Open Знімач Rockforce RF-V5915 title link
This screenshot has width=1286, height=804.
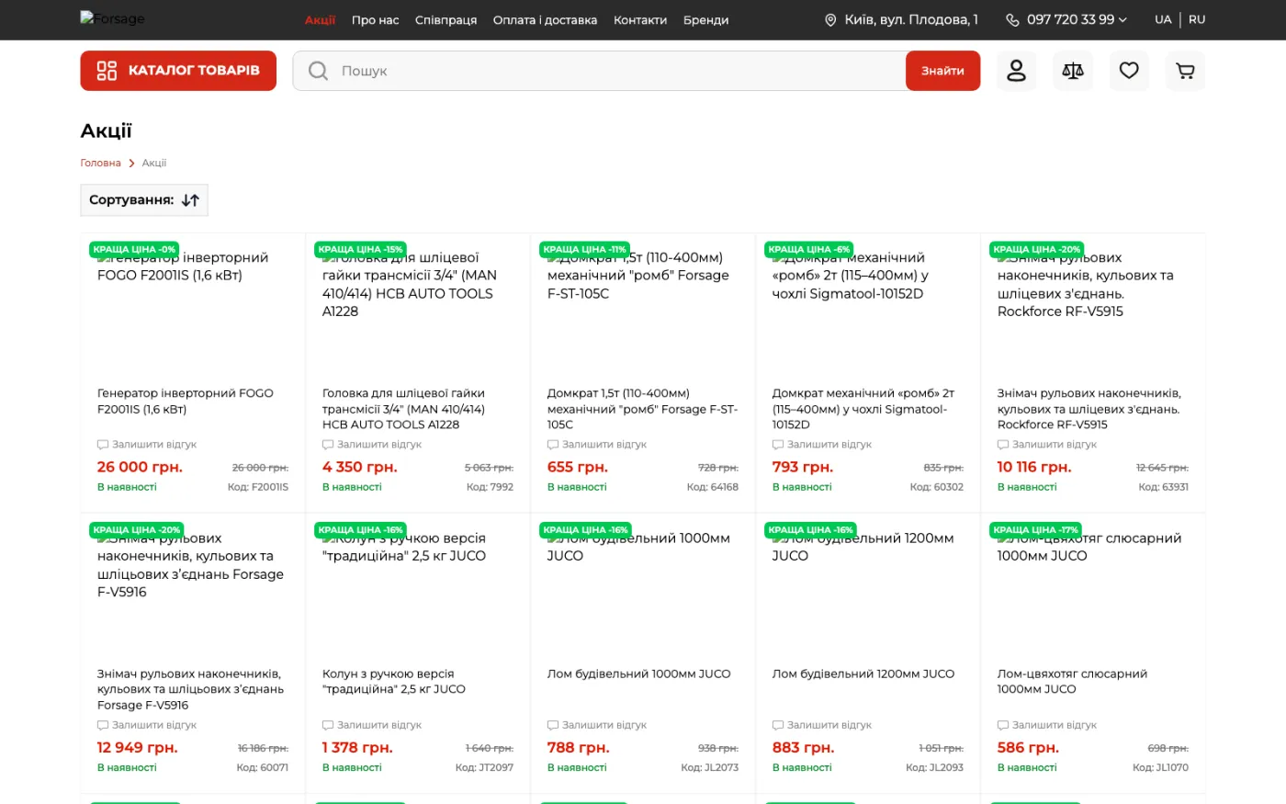coord(1089,409)
